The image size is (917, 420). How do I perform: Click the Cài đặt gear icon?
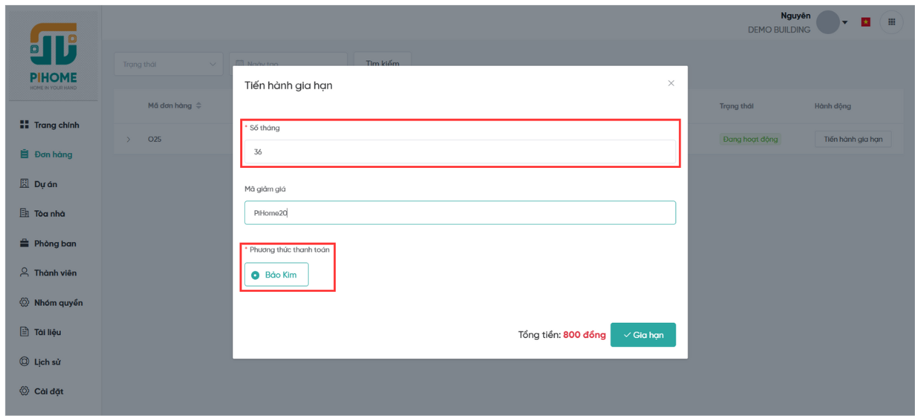(x=24, y=391)
